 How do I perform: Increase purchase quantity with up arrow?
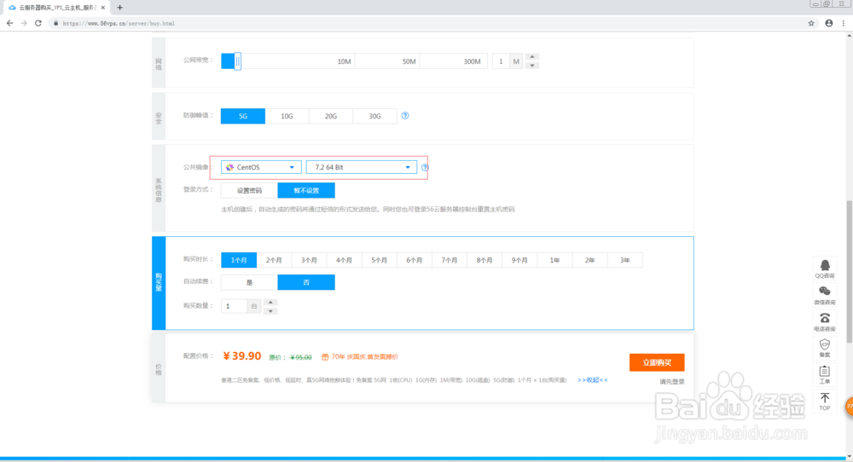coord(270,303)
